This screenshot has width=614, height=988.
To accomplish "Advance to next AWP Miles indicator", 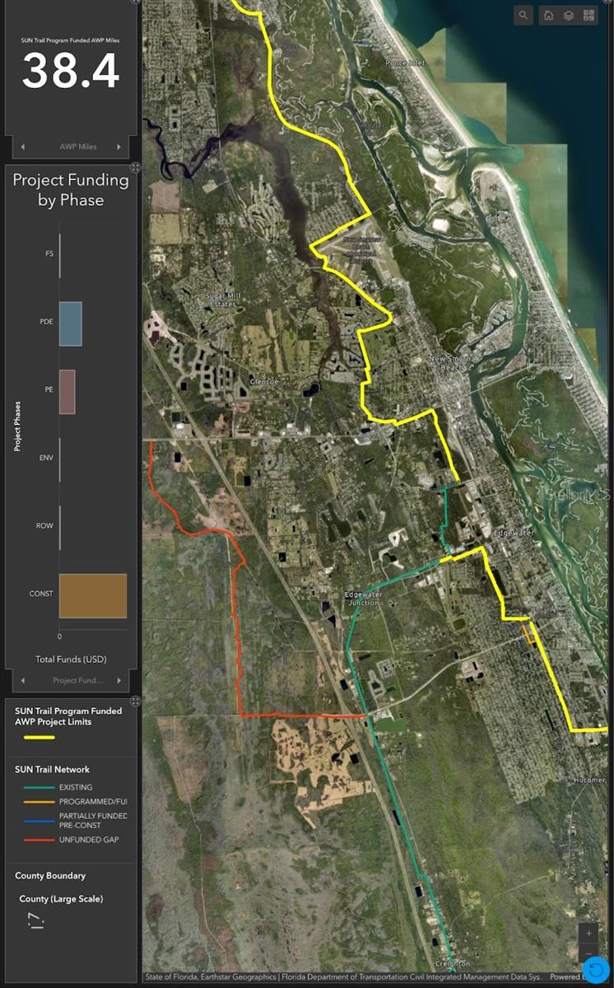I will 119,147.
